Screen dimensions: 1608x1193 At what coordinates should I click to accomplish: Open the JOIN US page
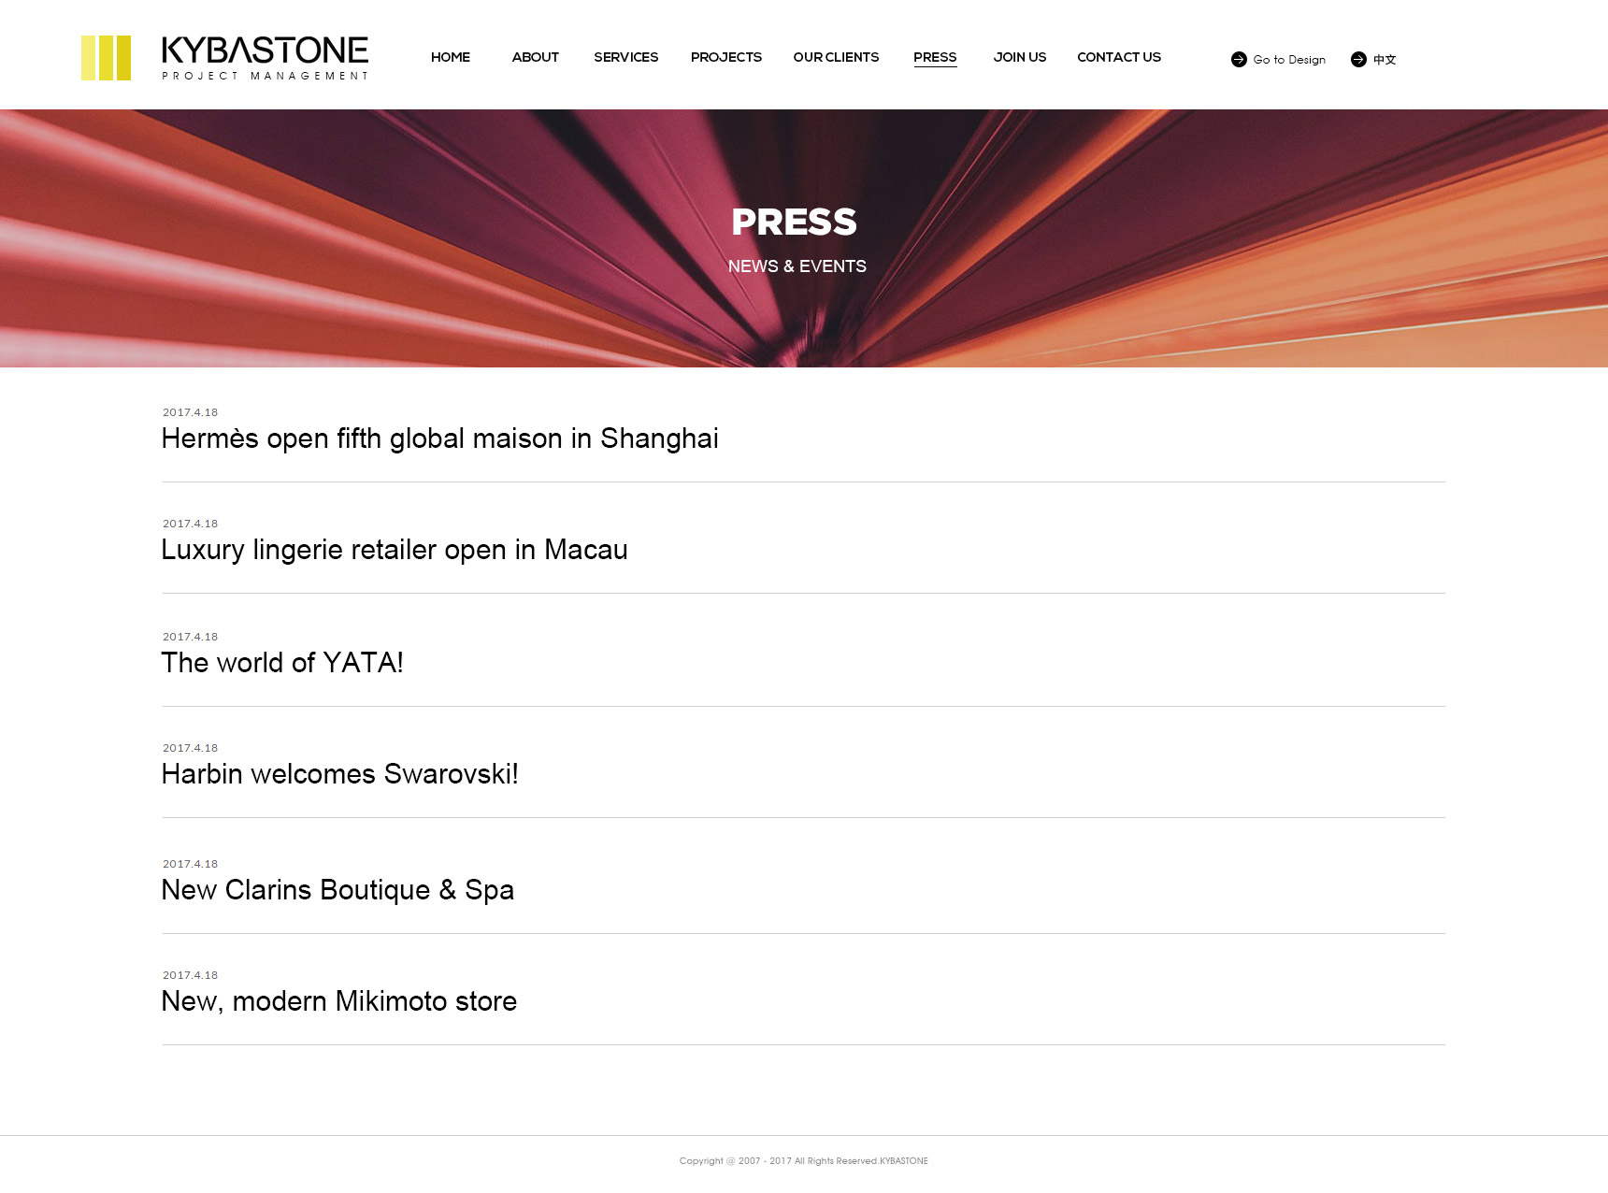pyautogui.click(x=1019, y=57)
